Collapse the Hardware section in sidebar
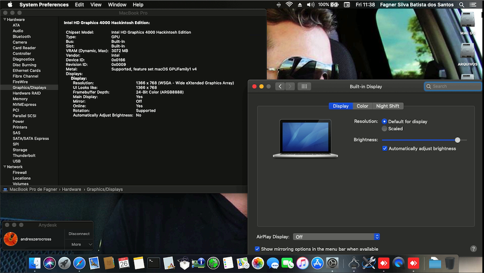 pyautogui.click(x=5, y=20)
